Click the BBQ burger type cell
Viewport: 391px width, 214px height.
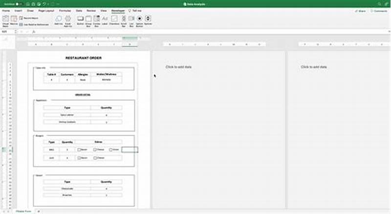(x=51, y=150)
